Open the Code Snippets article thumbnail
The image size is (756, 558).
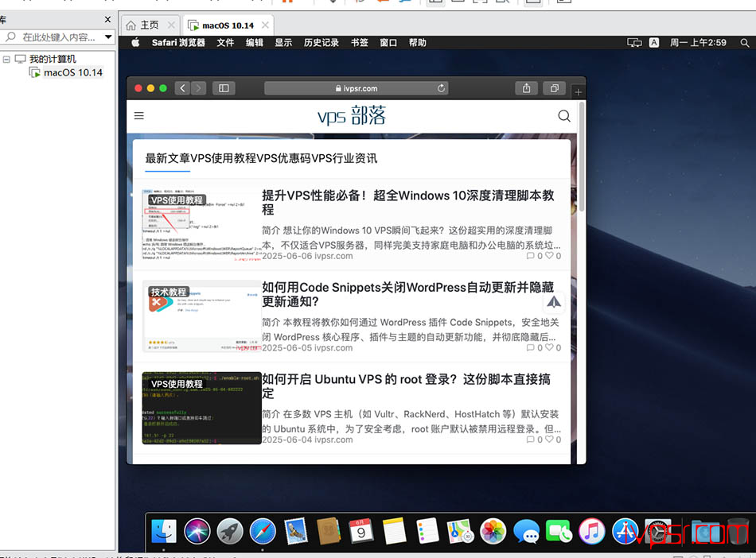201,316
